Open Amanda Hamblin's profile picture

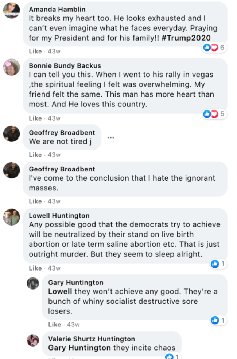tap(11, 10)
